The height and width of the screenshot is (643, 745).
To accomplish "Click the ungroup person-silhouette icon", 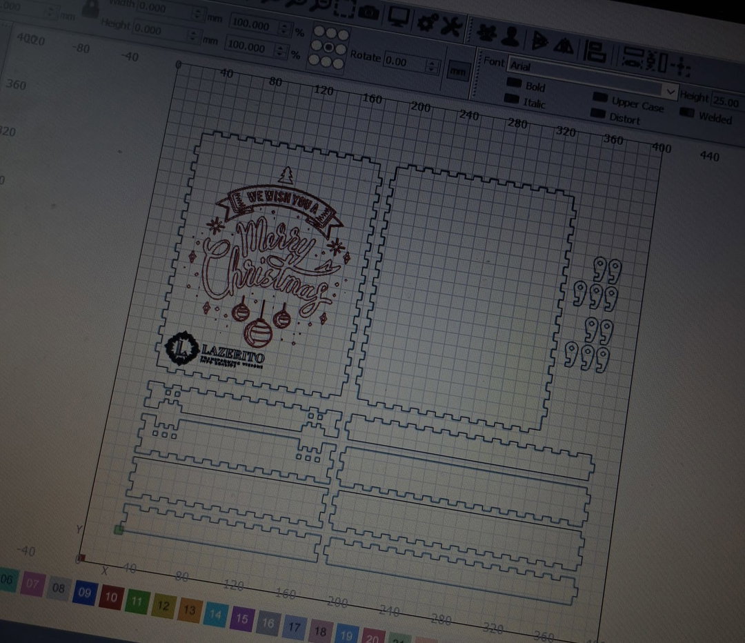I will click(510, 36).
